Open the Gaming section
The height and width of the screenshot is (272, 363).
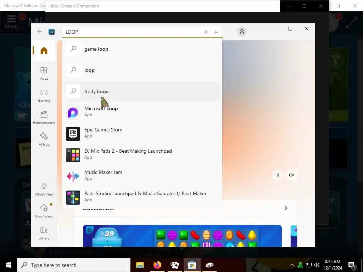tap(44, 96)
